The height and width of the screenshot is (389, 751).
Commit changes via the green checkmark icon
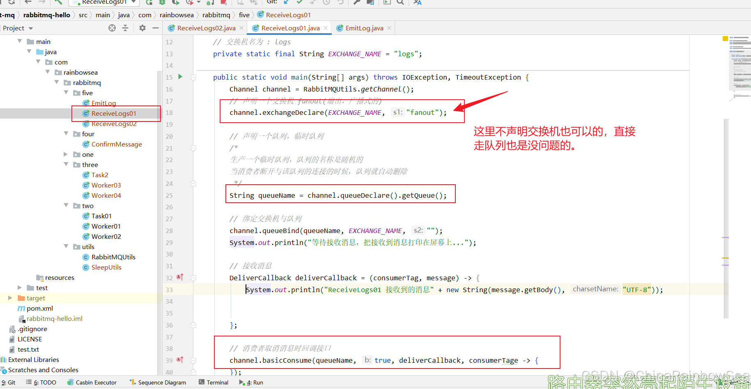coord(299,2)
